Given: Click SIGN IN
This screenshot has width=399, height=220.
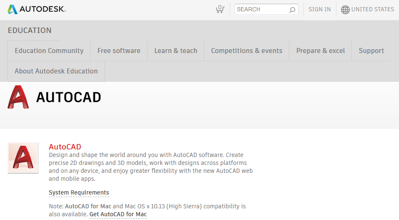Looking at the screenshot, I should point(320,10).
